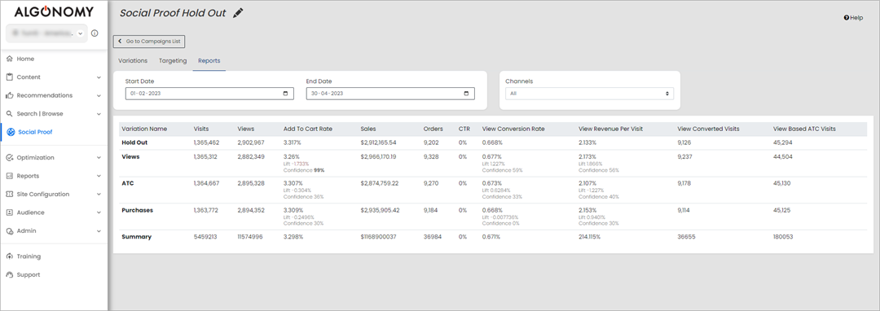This screenshot has width=880, height=311.
Task: Open the Start Date calendar picker icon
Action: coord(286,94)
